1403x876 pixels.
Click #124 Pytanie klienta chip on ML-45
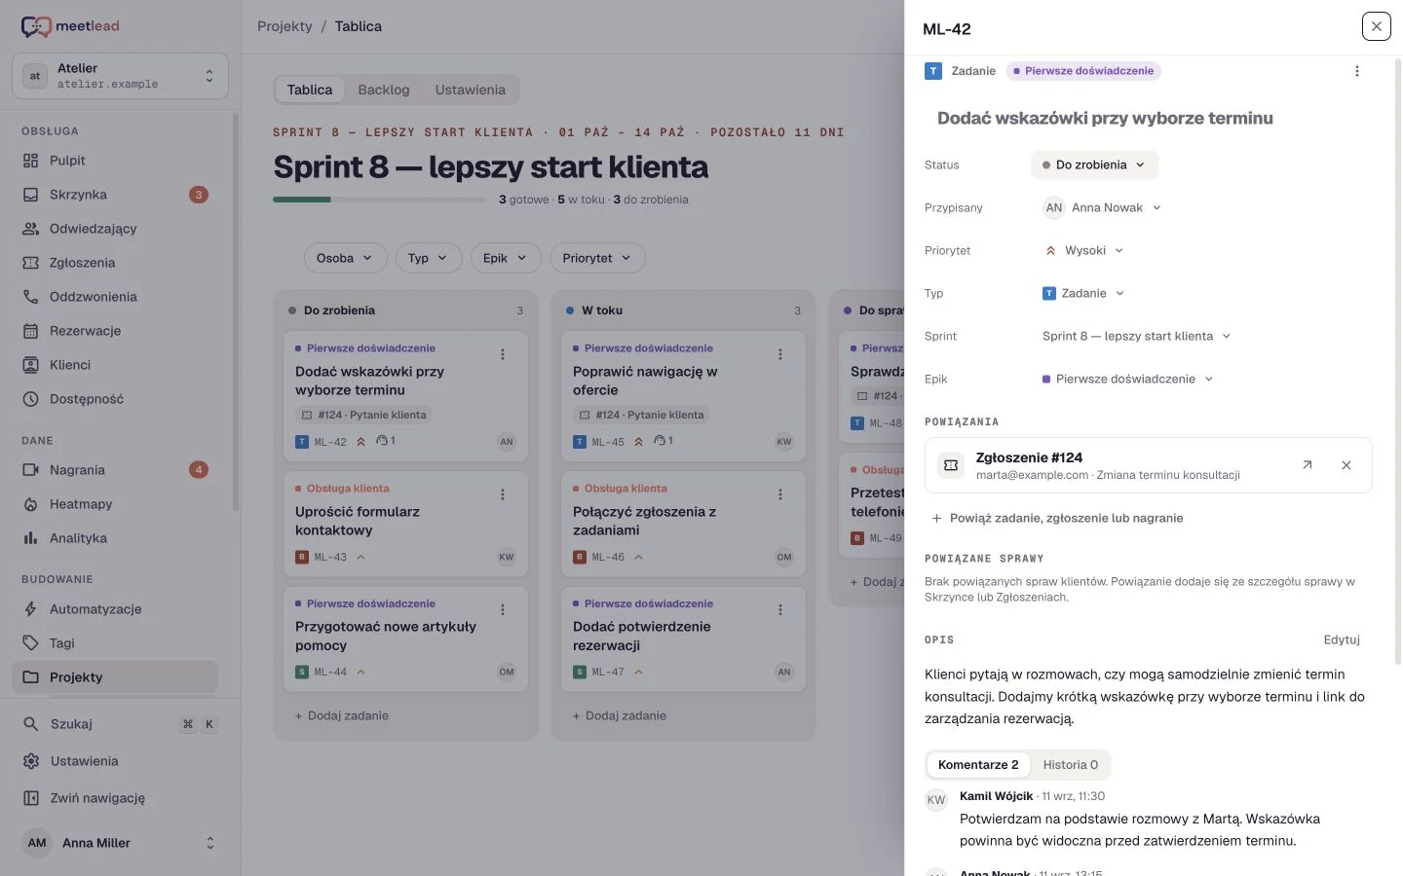pyautogui.click(x=641, y=415)
